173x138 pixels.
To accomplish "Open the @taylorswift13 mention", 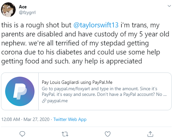I will [x=96, y=25].
